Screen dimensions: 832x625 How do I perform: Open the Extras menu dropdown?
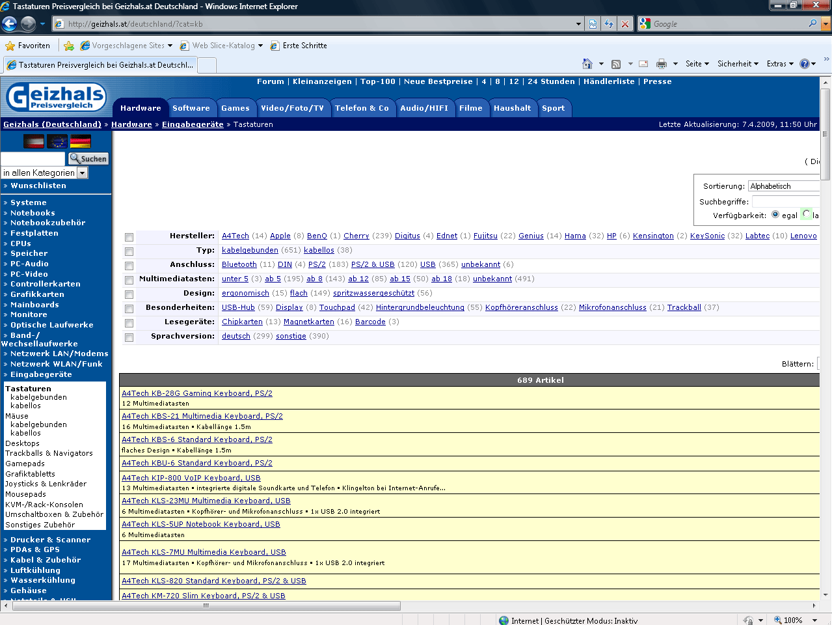pyautogui.click(x=780, y=64)
